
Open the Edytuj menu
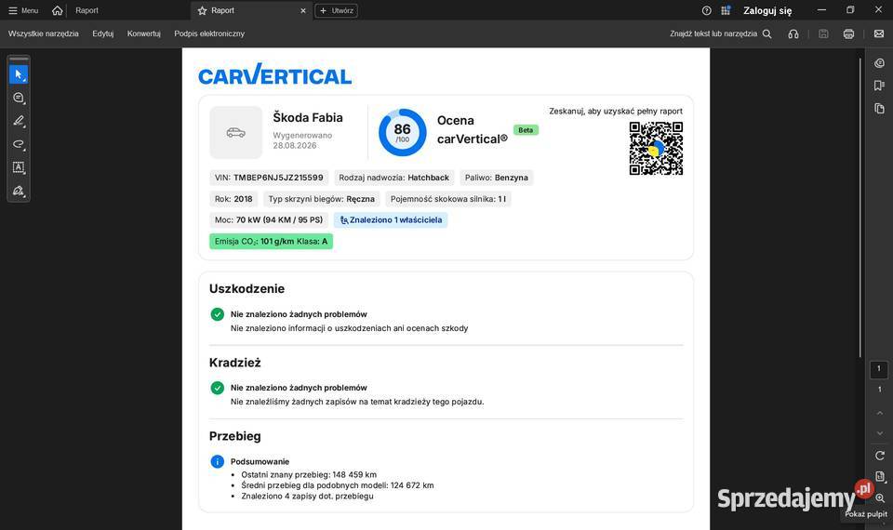point(103,33)
